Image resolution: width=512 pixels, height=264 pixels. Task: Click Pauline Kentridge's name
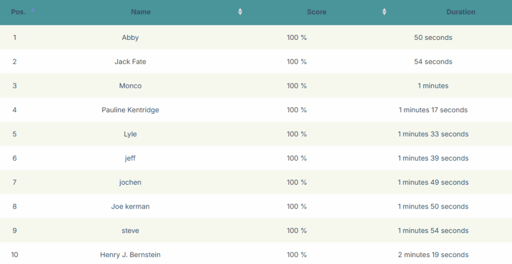click(130, 110)
